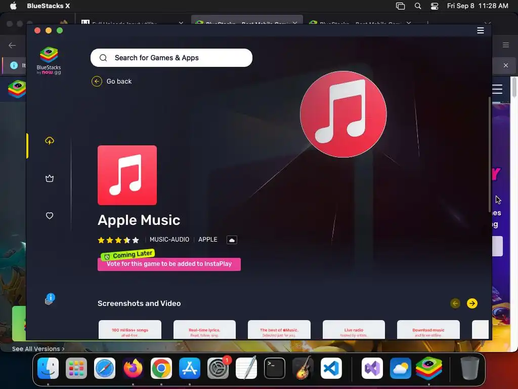518x389 pixels.
Task: Open the weather app in the Dock
Action: coord(401,368)
